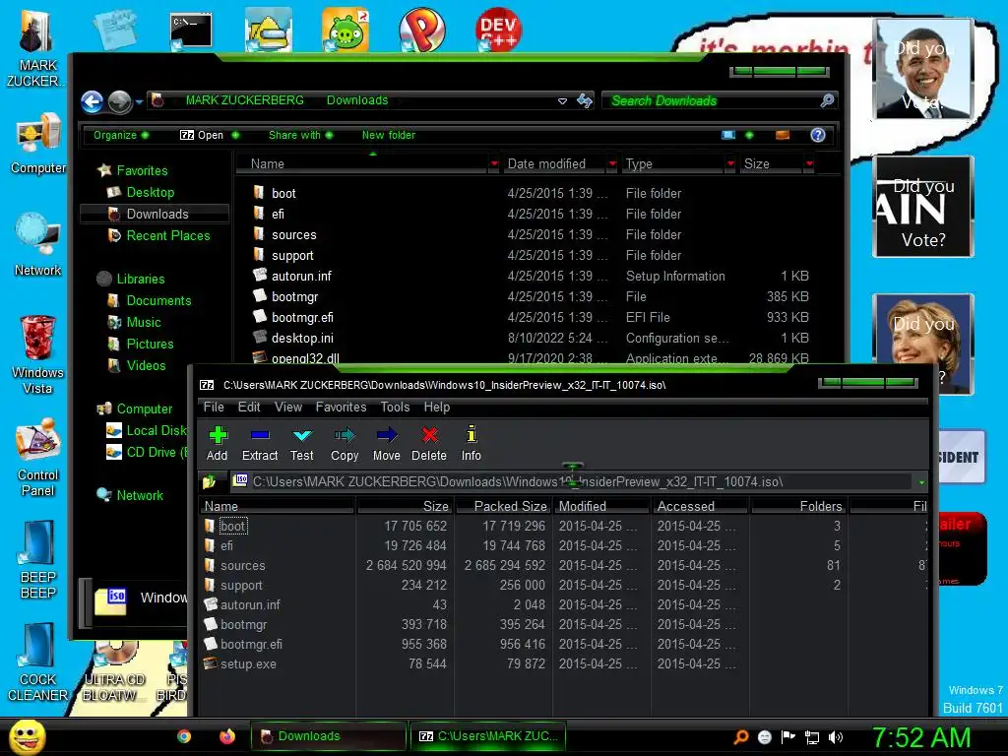This screenshot has width=1008, height=756.
Task: Go up one folder in 7-Zip address bar
Action: pos(210,481)
